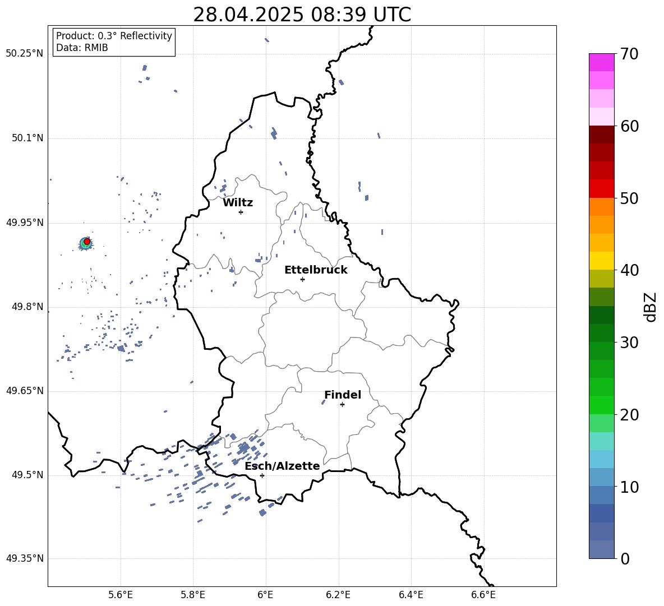The height and width of the screenshot is (606, 664).
Task: Click the colorbar tick label 20
Action: 630,415
